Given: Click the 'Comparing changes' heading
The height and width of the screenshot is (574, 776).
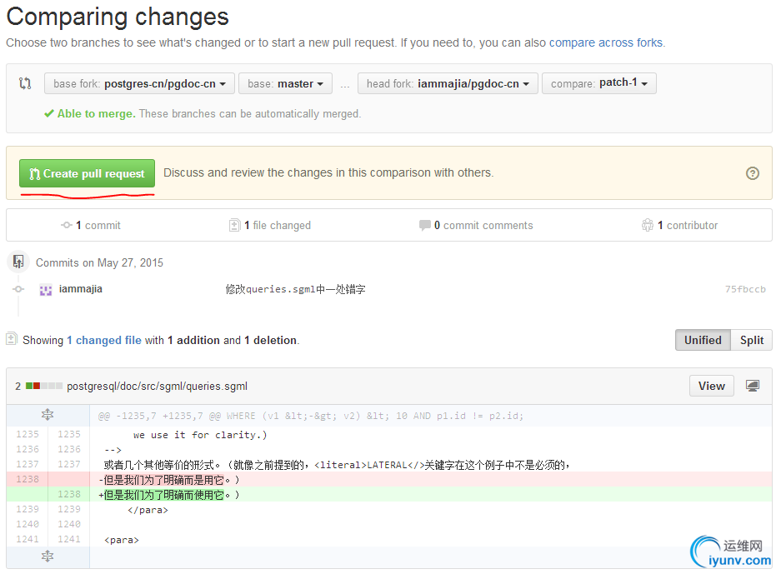Looking at the screenshot, I should point(118,17).
